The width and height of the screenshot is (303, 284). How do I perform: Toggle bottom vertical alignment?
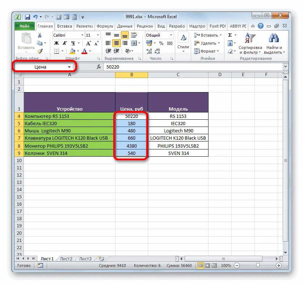125,35
